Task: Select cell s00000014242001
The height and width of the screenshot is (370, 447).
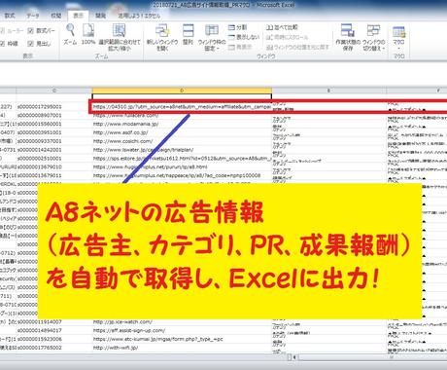Action: 54,150
